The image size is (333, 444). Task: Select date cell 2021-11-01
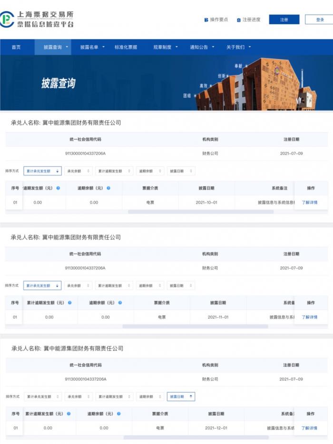[218, 317]
